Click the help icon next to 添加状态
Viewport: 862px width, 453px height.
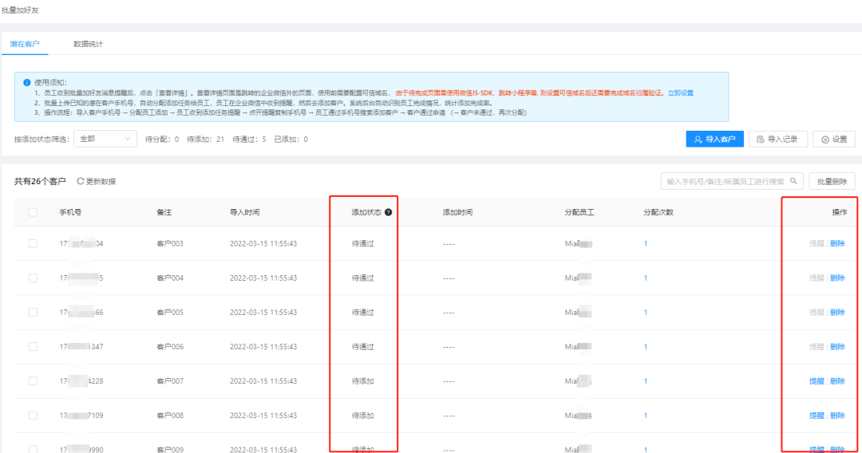(388, 212)
